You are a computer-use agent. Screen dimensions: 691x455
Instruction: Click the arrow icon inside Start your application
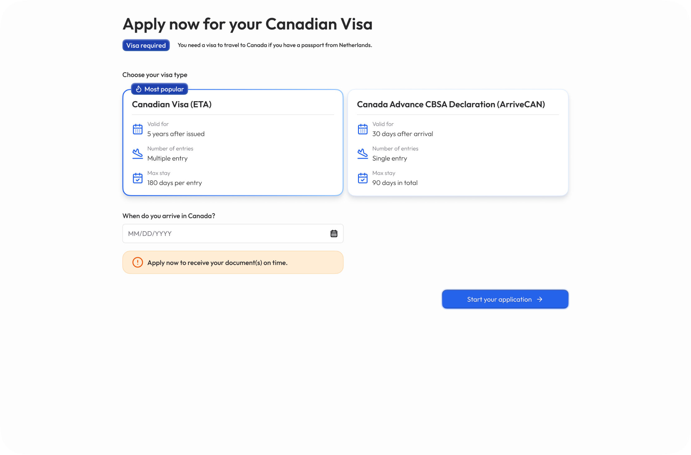(540, 299)
